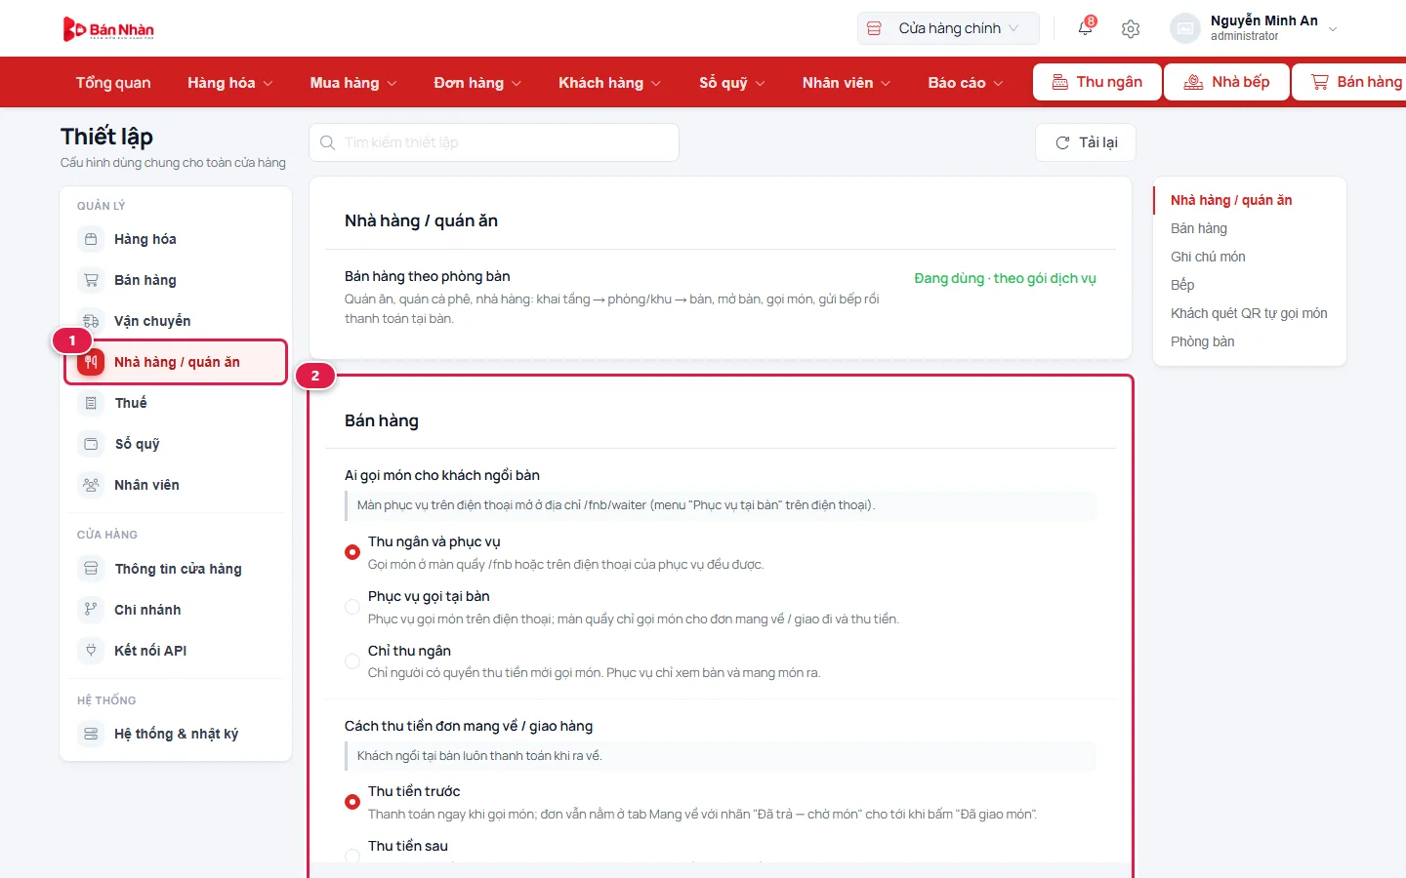Select the Nhân viên people icon in the sidebar
This screenshot has width=1406, height=878.
point(91,485)
